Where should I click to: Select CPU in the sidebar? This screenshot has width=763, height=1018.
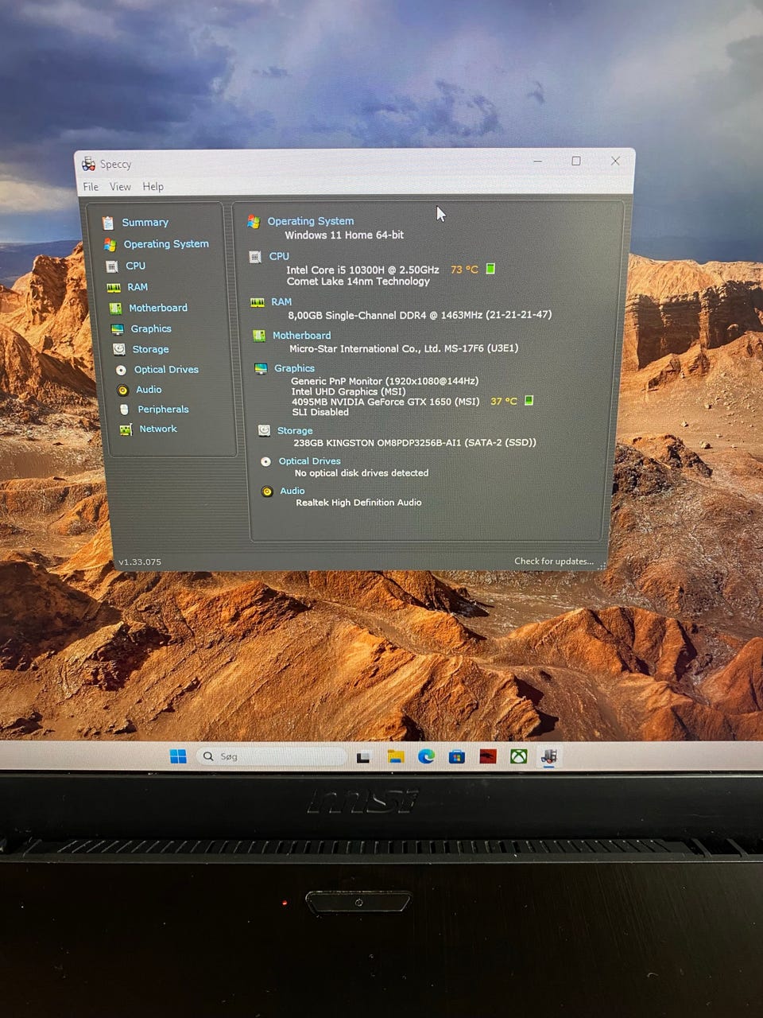(x=135, y=266)
